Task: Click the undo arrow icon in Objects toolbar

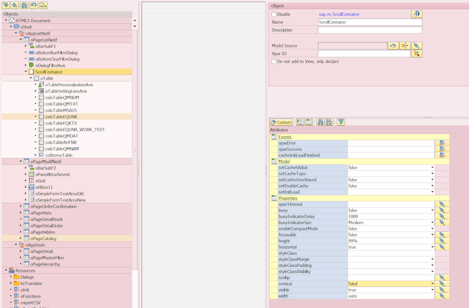Action: (34, 5)
